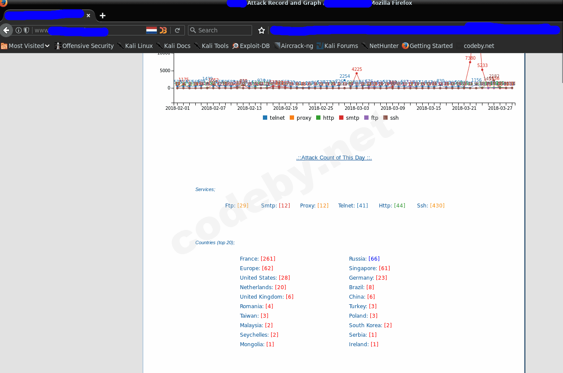The width and height of the screenshot is (563, 373).
Task: Click the orange D3 icon in the address bar
Action: tap(163, 30)
